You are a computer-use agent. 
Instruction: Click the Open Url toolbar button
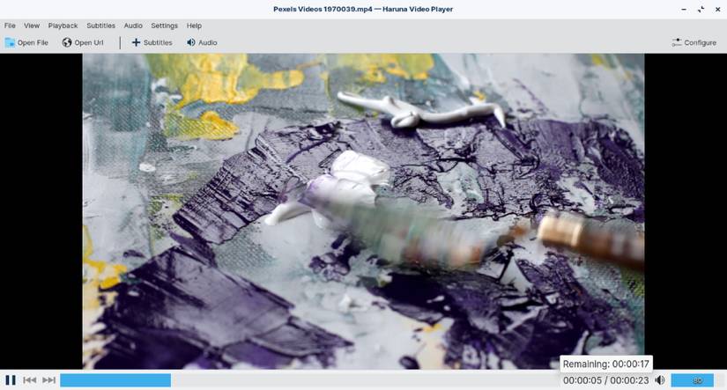(83, 42)
